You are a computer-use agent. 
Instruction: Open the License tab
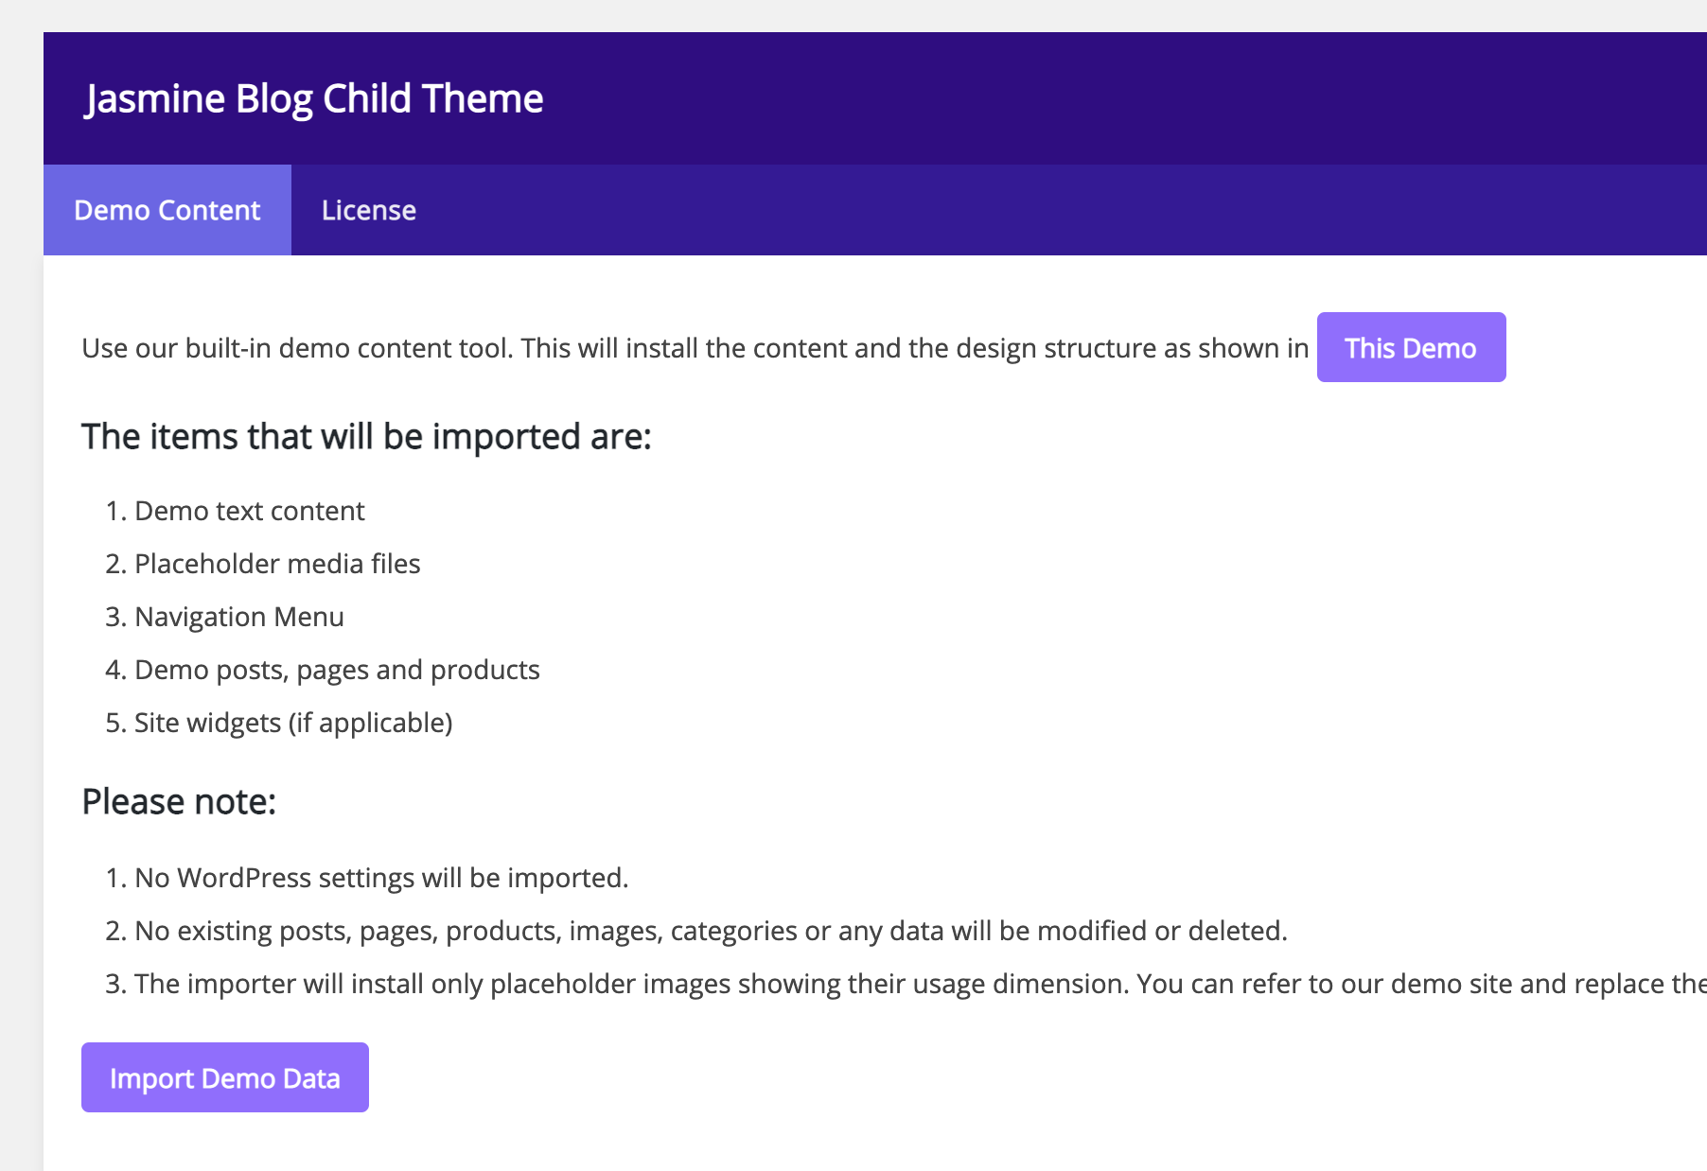point(369,210)
